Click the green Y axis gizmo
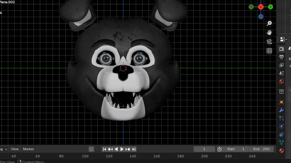The image size is (291, 163). coord(271,7)
